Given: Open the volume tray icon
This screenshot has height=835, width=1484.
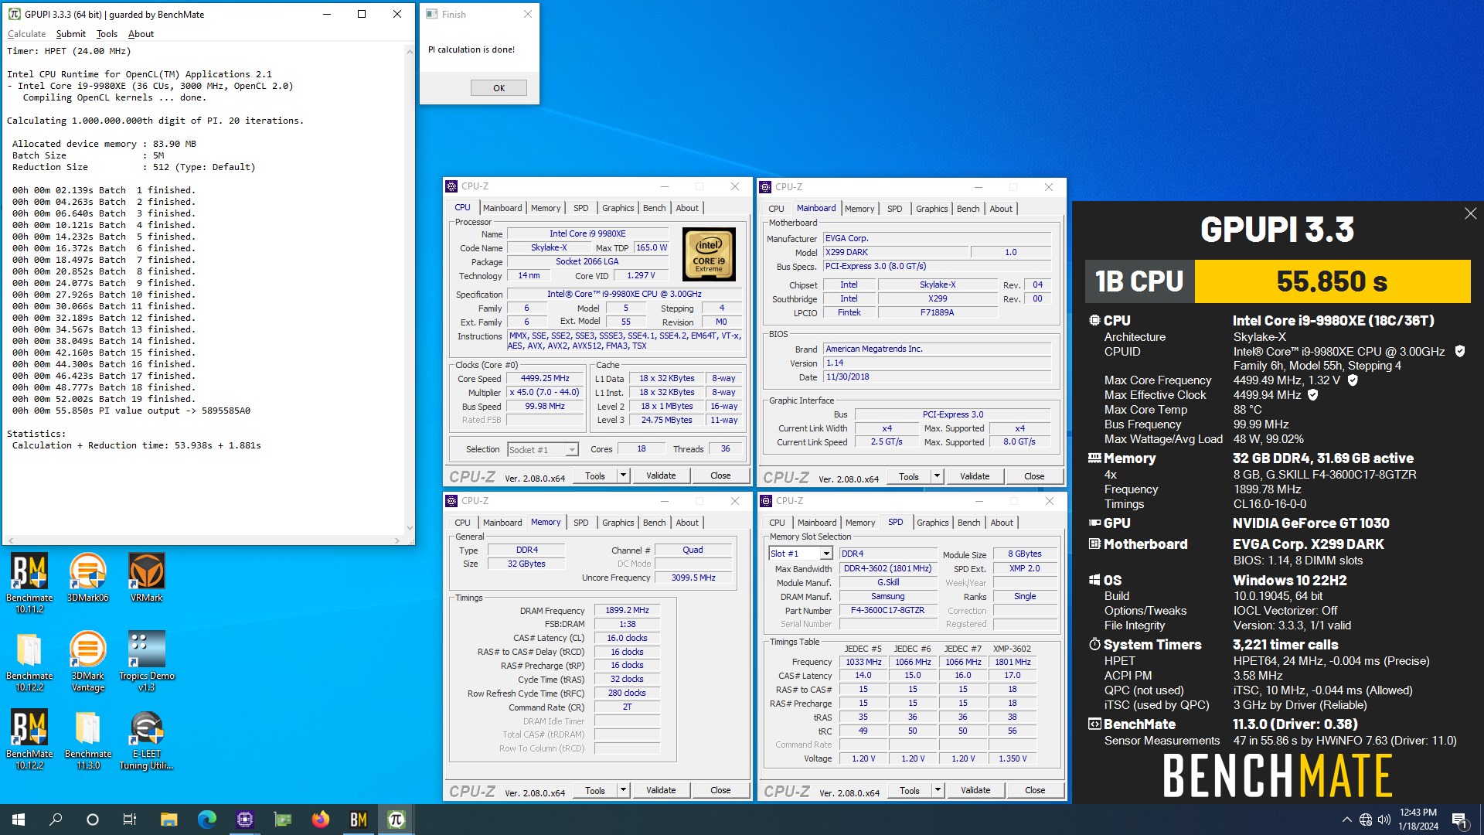Looking at the screenshot, I should pos(1384,820).
